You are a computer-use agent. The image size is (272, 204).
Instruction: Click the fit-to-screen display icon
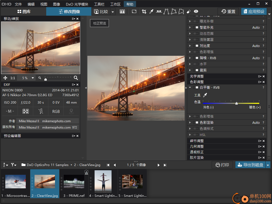pyautogui.click(x=134, y=12)
